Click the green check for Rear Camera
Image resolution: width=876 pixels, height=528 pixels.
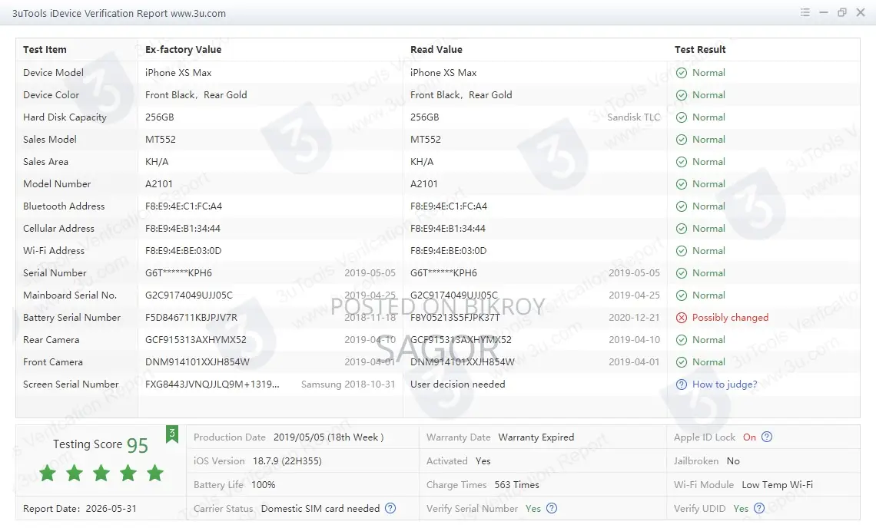682,340
